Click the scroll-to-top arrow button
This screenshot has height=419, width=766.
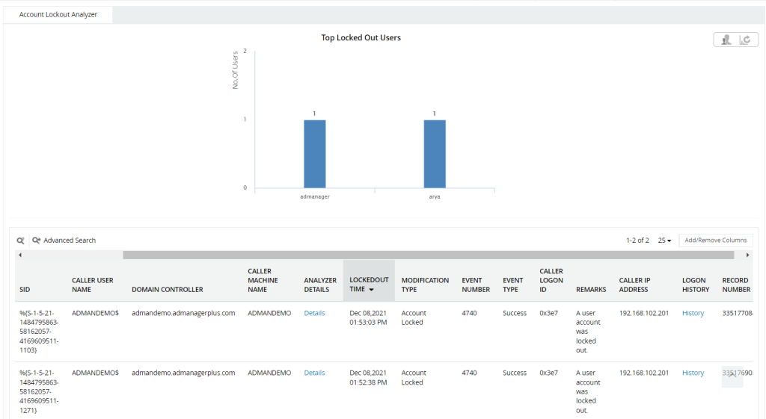pos(732,376)
